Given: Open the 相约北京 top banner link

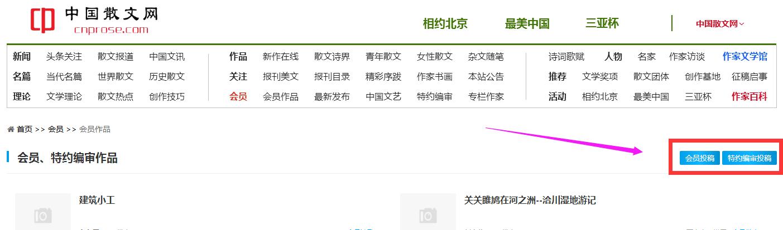Looking at the screenshot, I should (x=445, y=23).
